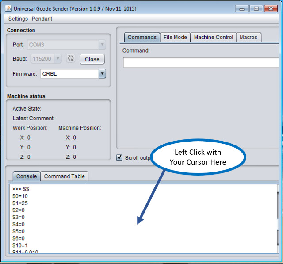This screenshot has width=283, height=264.
Task: Click the Machine Position label
Action: click(x=80, y=128)
